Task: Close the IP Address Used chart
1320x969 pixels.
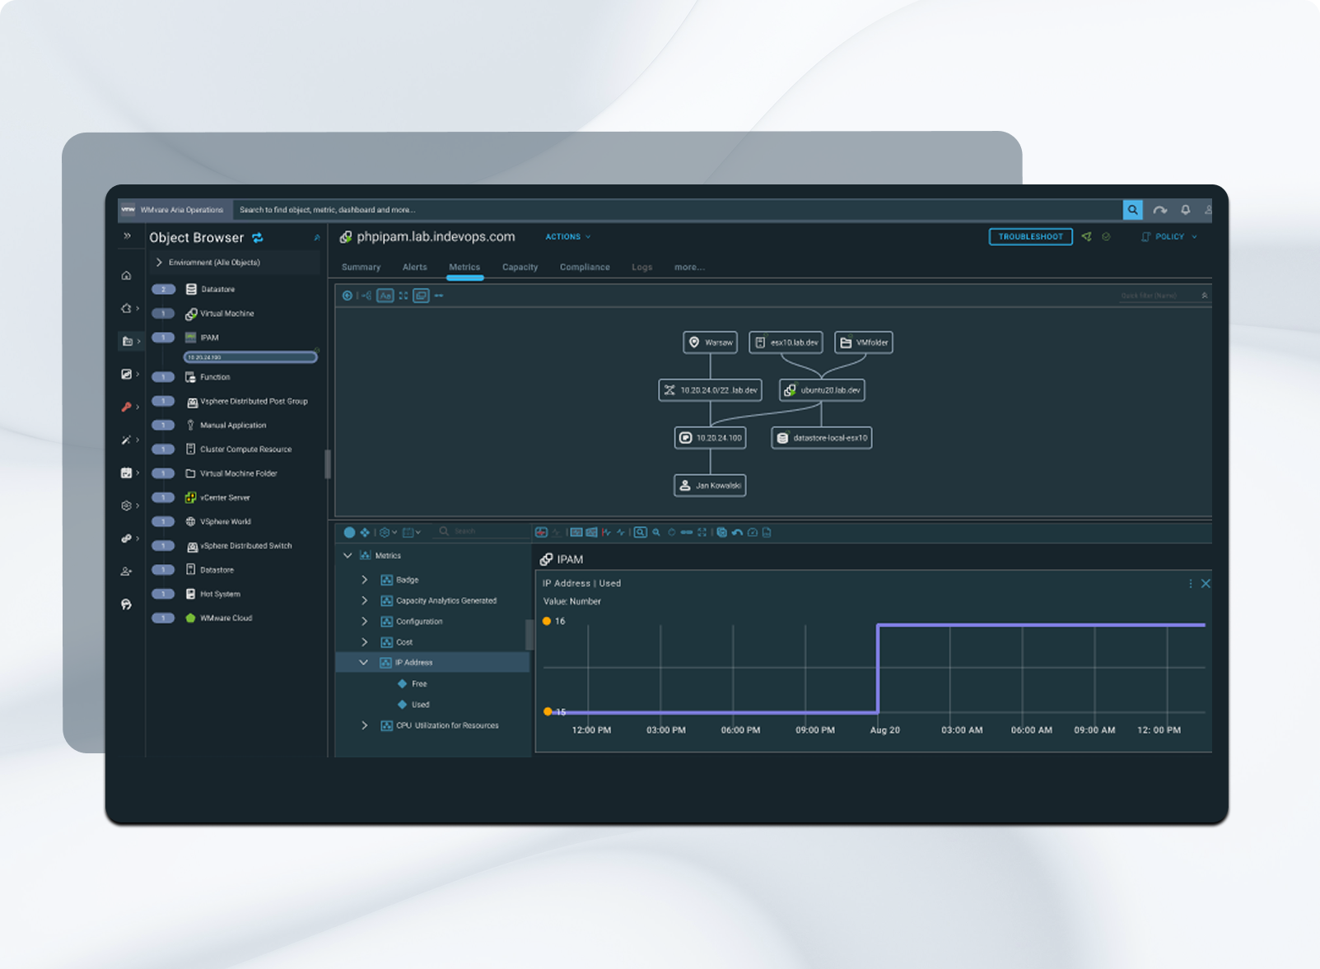Action: 1206,584
